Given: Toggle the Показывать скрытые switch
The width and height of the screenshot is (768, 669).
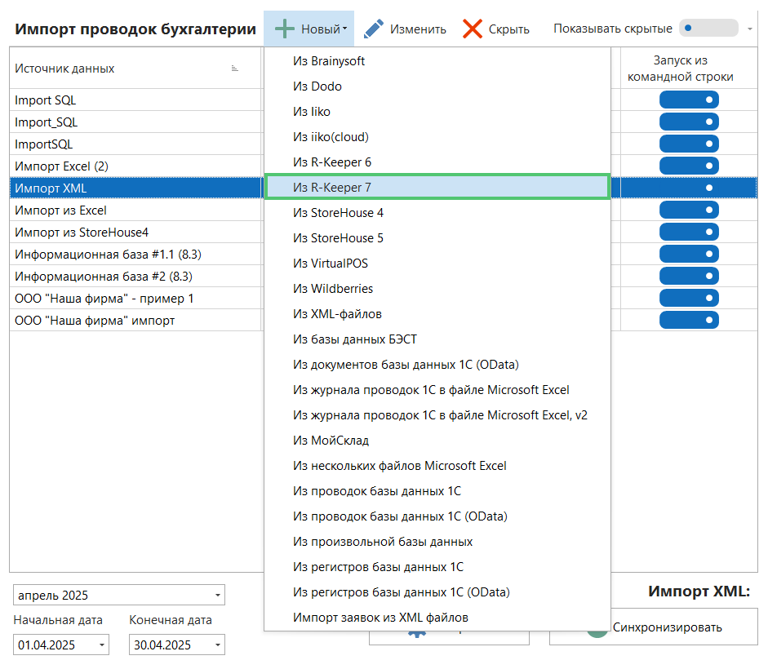Looking at the screenshot, I should 708,29.
